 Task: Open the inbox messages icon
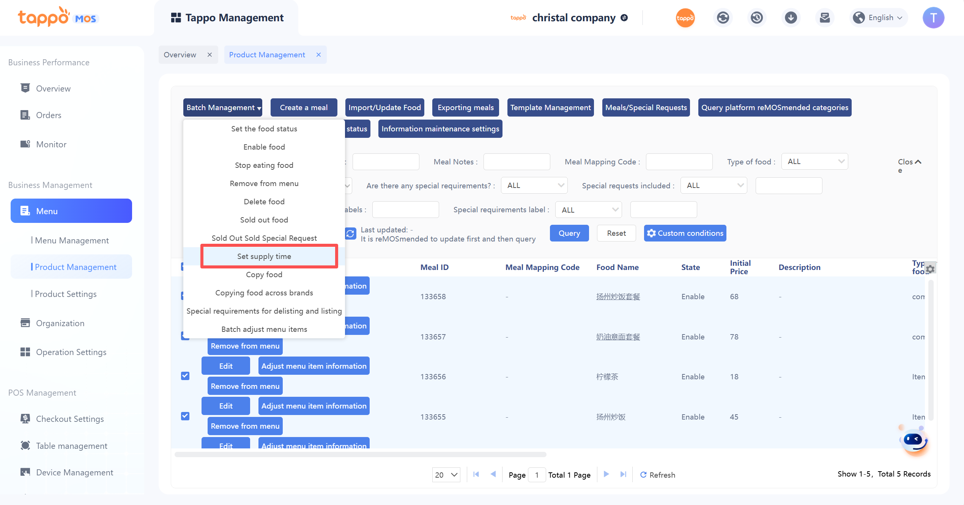(x=824, y=18)
